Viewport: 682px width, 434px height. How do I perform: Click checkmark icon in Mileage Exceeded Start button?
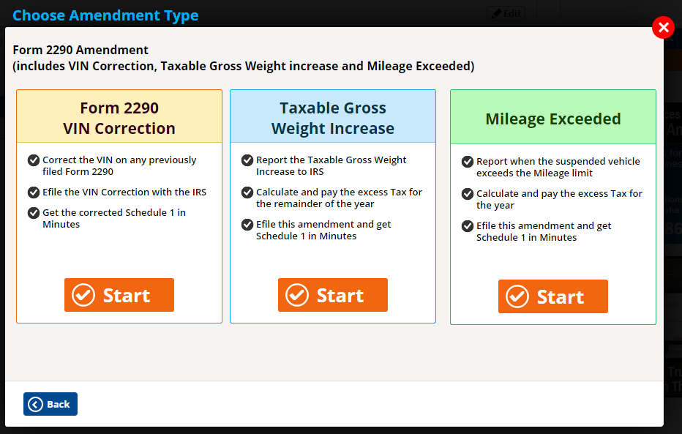point(517,296)
